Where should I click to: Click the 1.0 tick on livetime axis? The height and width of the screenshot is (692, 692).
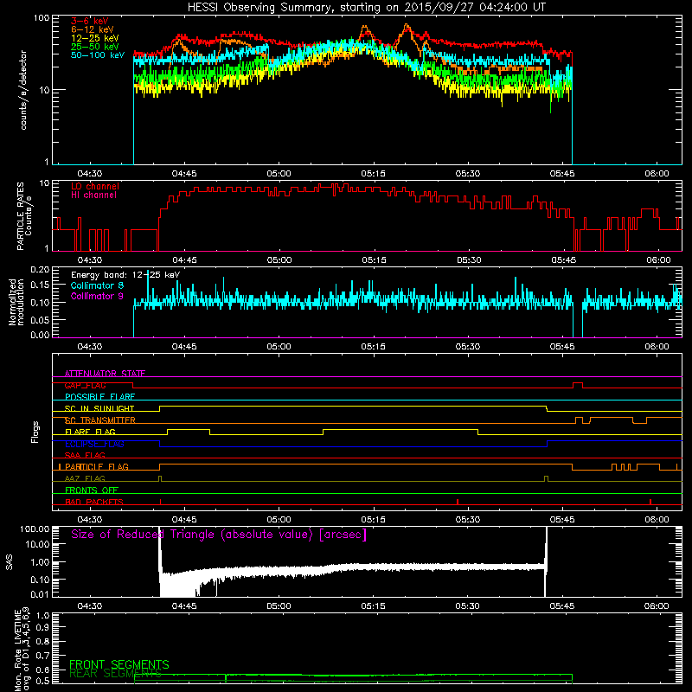click(x=42, y=615)
